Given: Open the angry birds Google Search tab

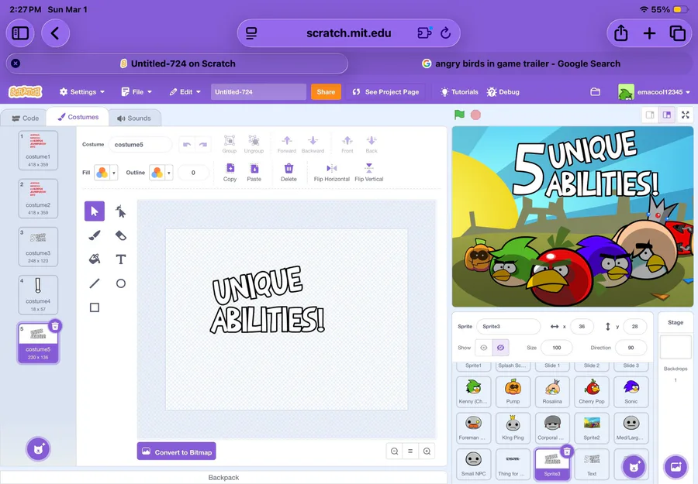Looking at the screenshot, I should pyautogui.click(x=521, y=64).
